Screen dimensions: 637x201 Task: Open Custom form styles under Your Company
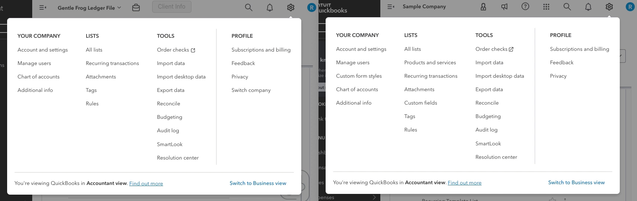click(359, 76)
